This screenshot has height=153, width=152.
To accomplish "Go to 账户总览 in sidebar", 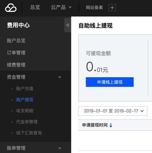I will (x=16, y=41).
